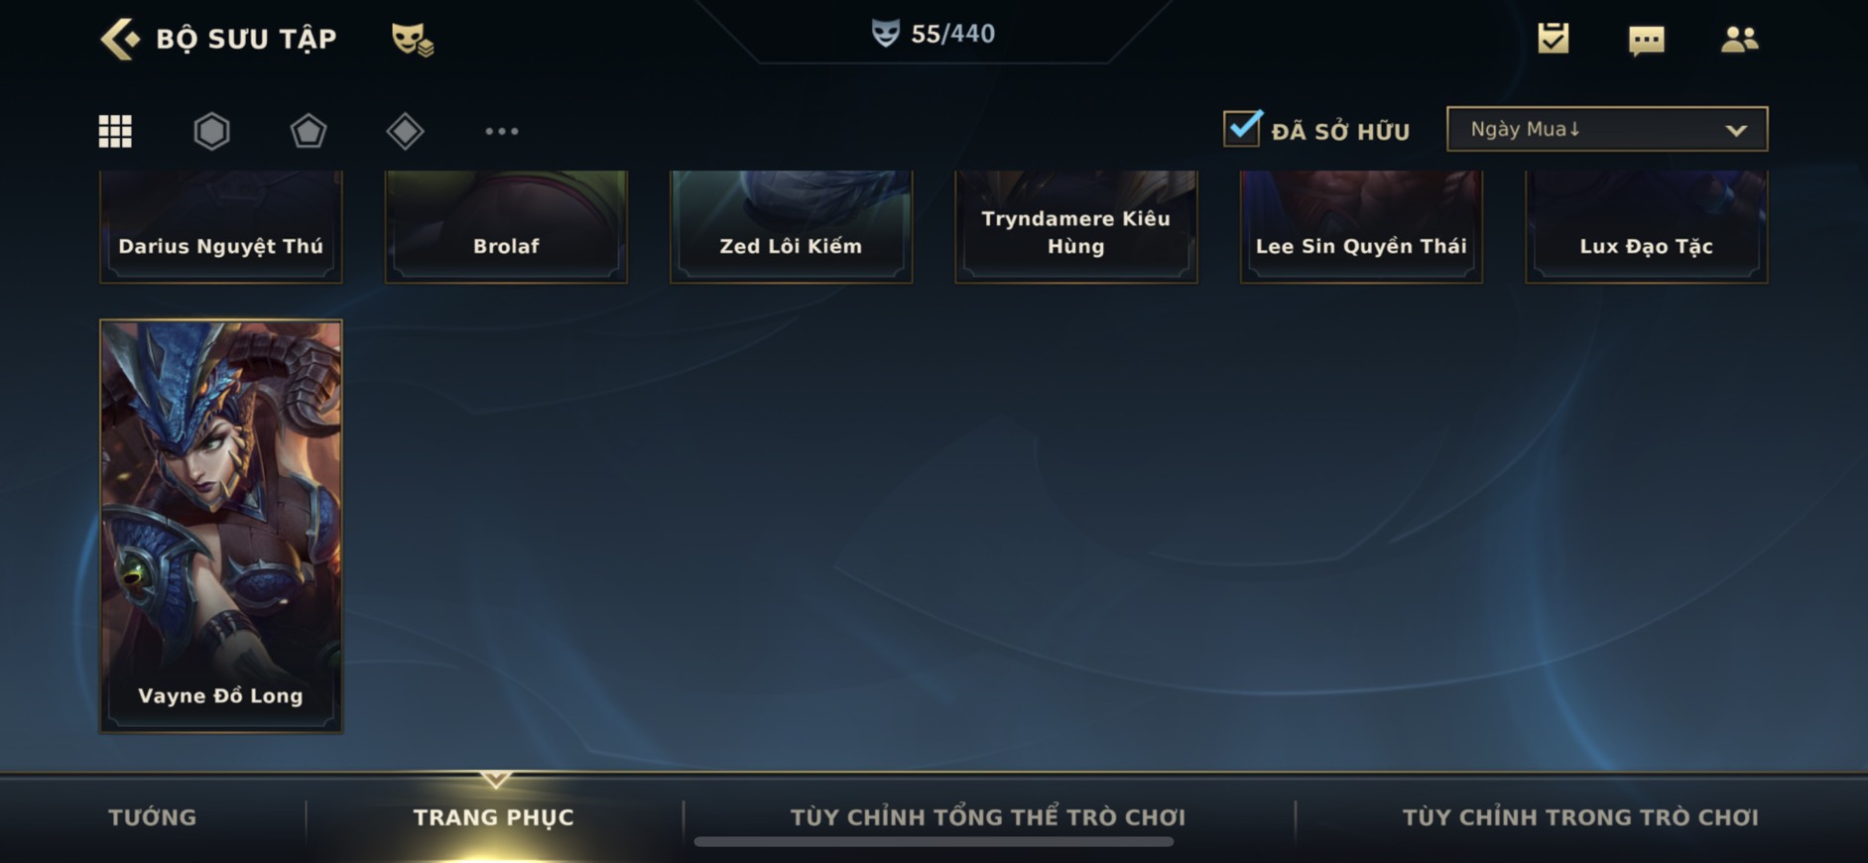1868x863 pixels.
Task: Filter skins by diamond rarity icon
Action: coord(405,131)
